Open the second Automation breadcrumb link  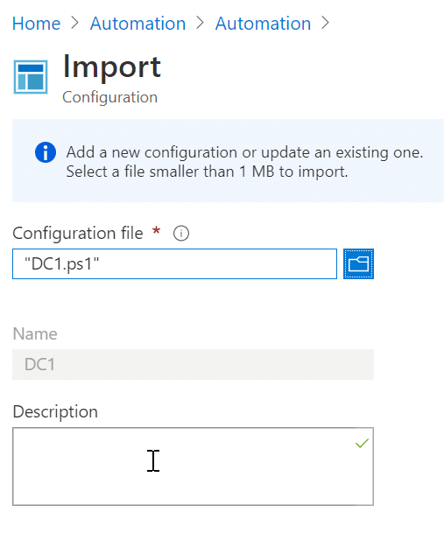click(264, 24)
